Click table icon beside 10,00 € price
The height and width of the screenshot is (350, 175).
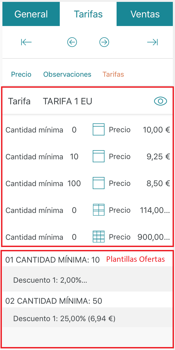click(98, 130)
